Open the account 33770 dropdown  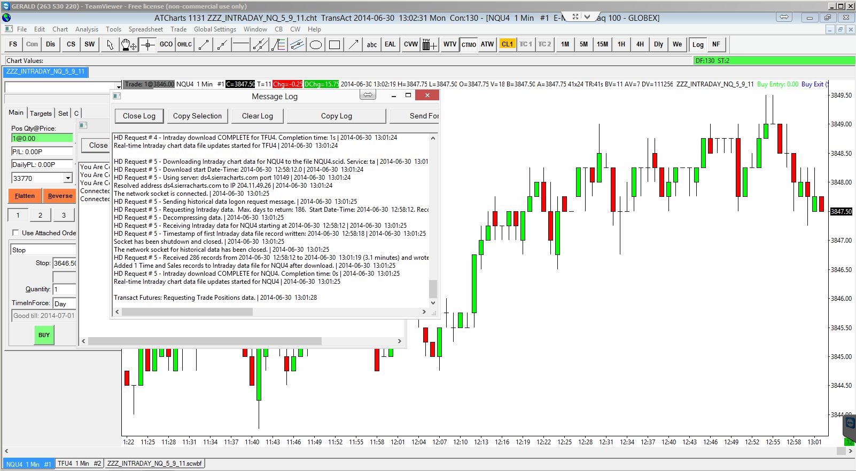click(x=68, y=178)
